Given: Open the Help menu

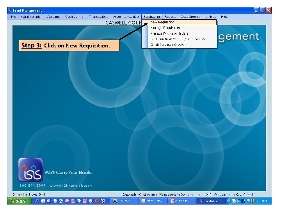Looking at the screenshot, I should tap(224, 17).
